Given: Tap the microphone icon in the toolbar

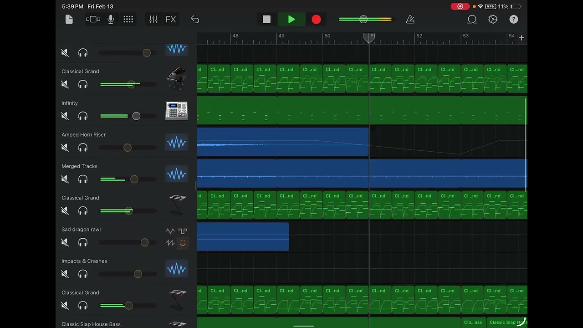Looking at the screenshot, I should [x=111, y=19].
